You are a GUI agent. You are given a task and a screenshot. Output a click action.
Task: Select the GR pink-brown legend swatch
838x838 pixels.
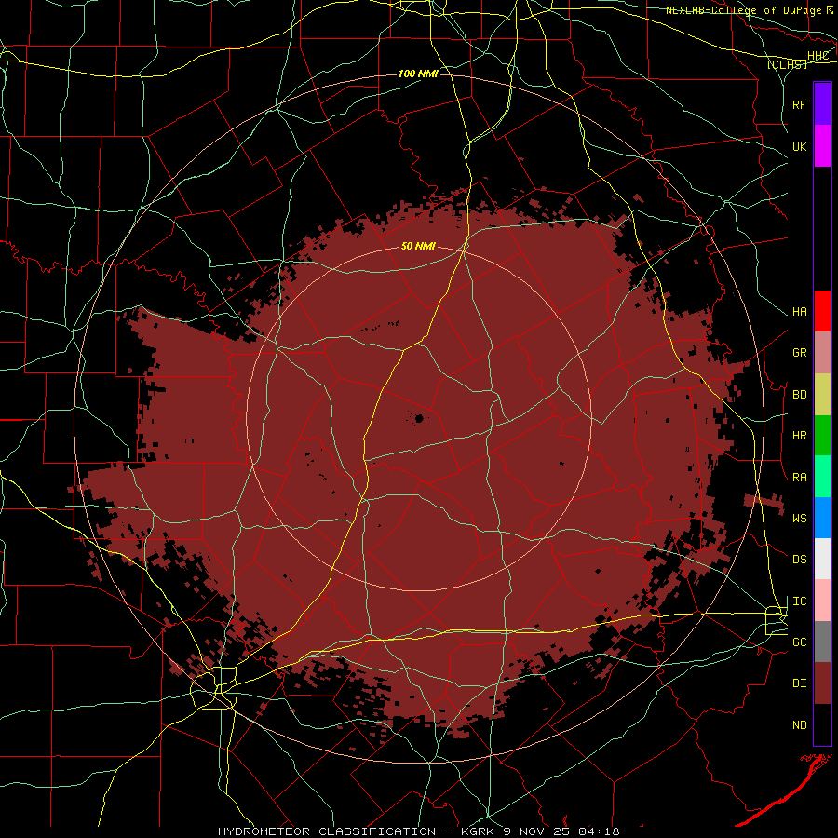pyautogui.click(x=822, y=353)
